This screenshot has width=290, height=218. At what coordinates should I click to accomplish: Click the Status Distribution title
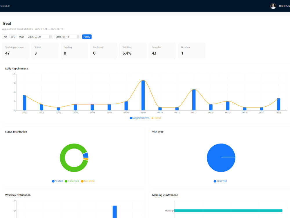coord(16,132)
